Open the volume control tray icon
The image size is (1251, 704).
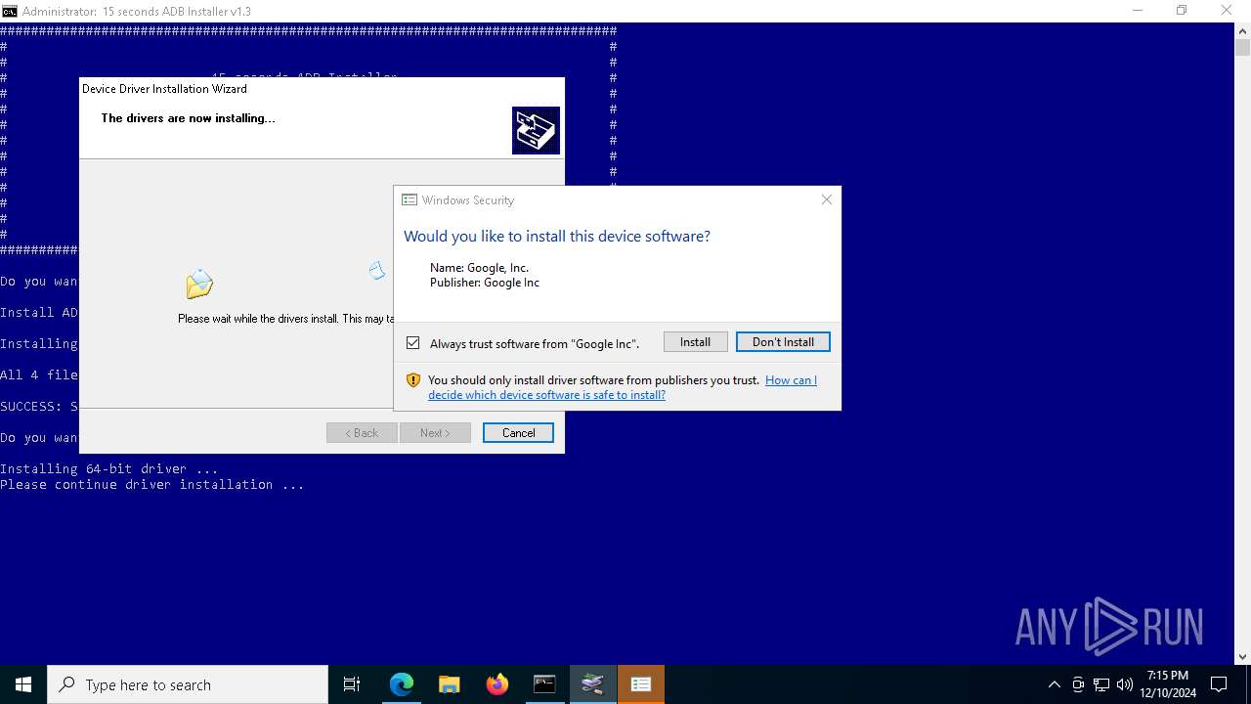(1125, 684)
